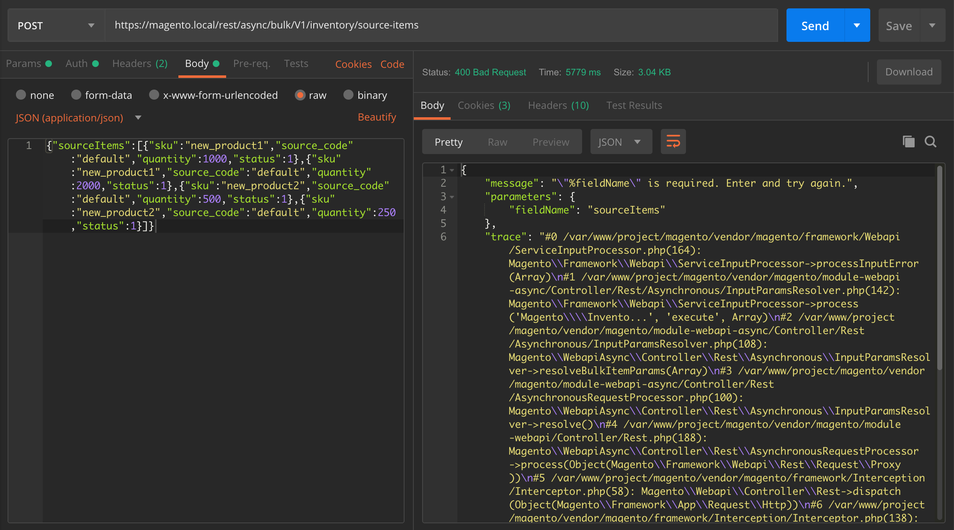The width and height of the screenshot is (954, 530).
Task: Switch response view to Pretty
Action: 449,142
